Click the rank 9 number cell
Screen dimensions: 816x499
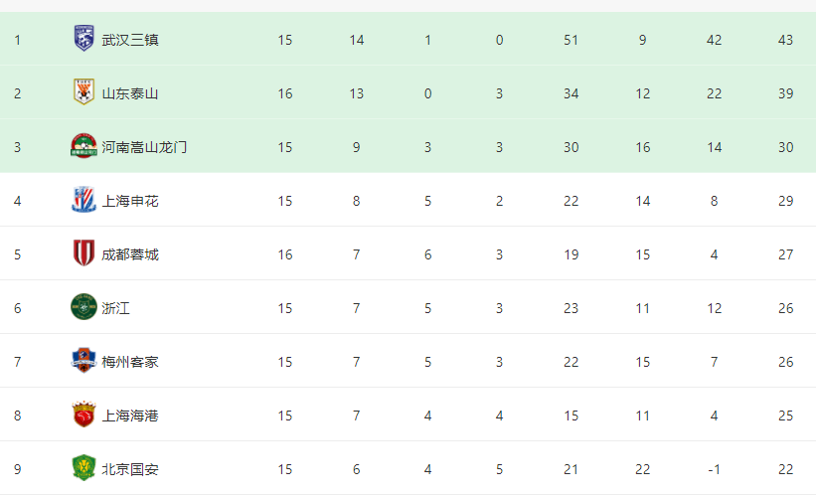pos(18,469)
